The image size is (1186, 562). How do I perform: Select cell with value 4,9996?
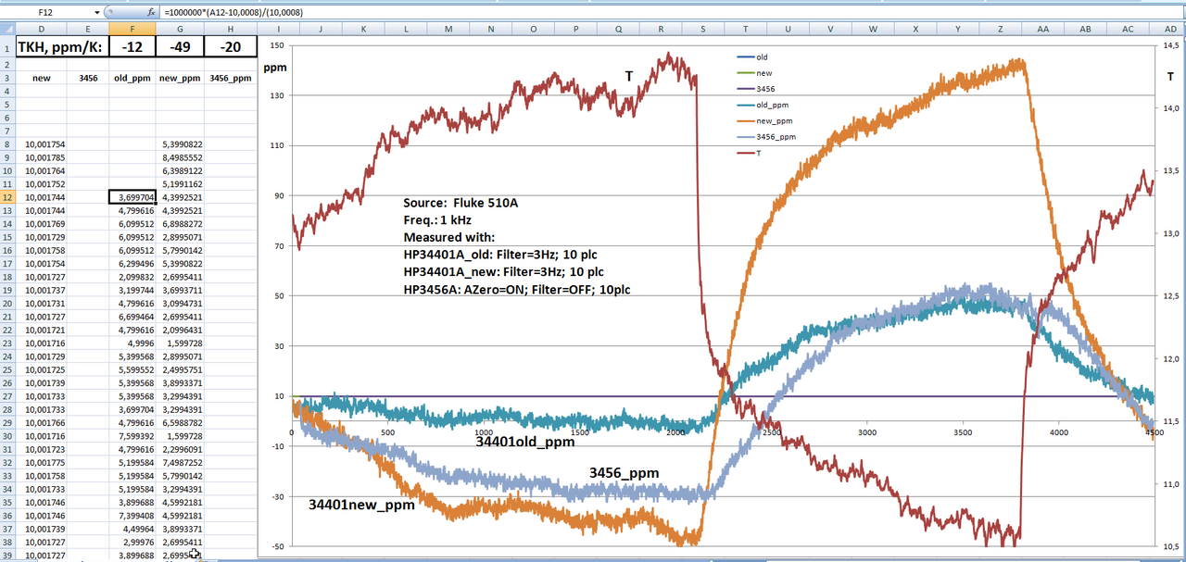tap(132, 343)
